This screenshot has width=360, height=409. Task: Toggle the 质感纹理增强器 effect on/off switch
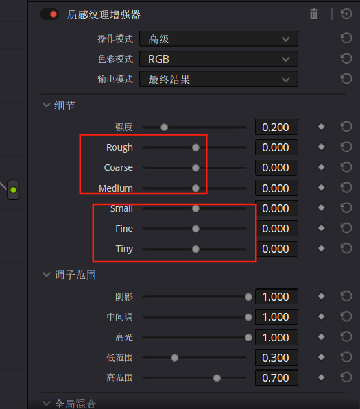coord(49,14)
